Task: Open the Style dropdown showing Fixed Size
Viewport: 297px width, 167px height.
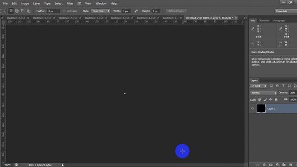Action: (101, 11)
